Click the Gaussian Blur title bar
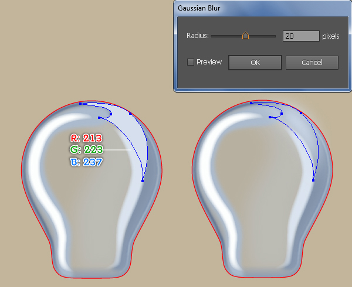 click(x=262, y=8)
